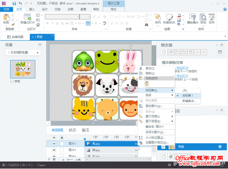Click the Save icon in title bar
228x169 pixels.
pyautogui.click(x=14, y=3)
